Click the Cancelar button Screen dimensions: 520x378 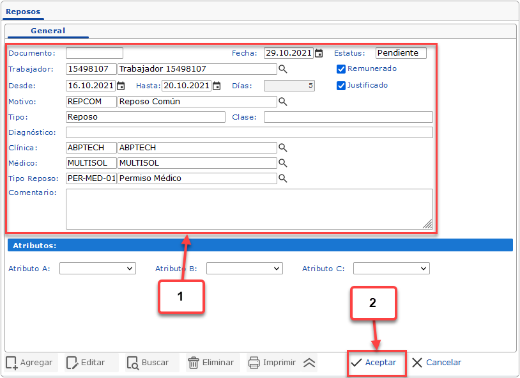pos(436,363)
